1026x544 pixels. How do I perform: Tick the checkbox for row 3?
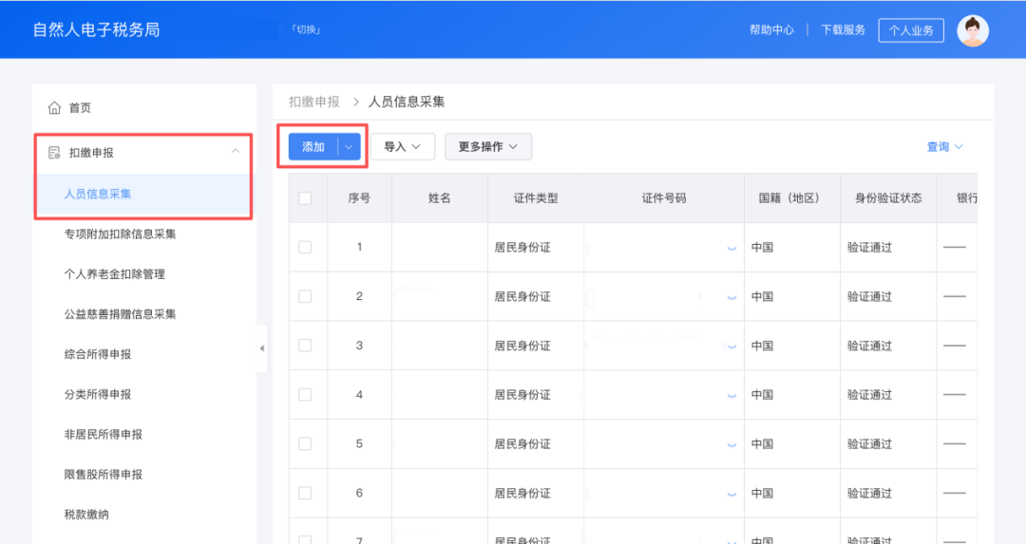[x=305, y=346]
